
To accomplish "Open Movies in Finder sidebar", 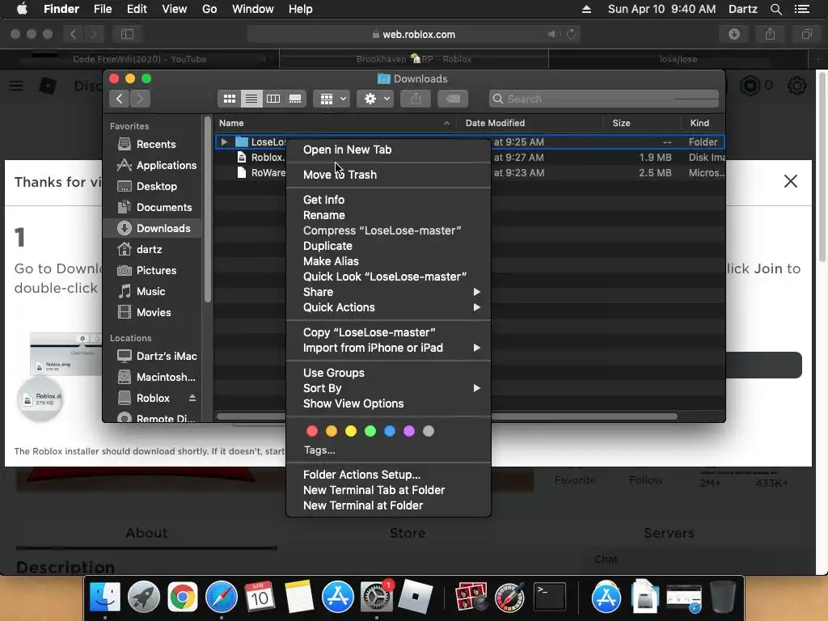I will (145, 313).
